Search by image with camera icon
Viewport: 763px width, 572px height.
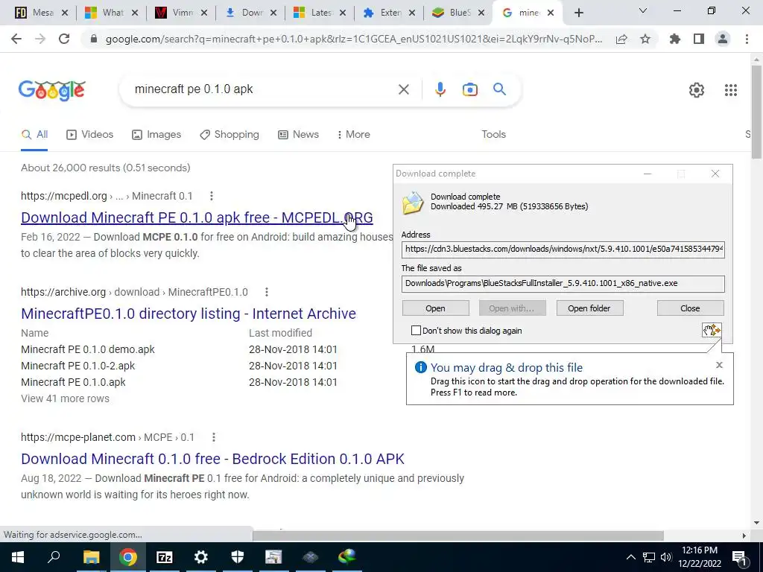click(x=469, y=89)
